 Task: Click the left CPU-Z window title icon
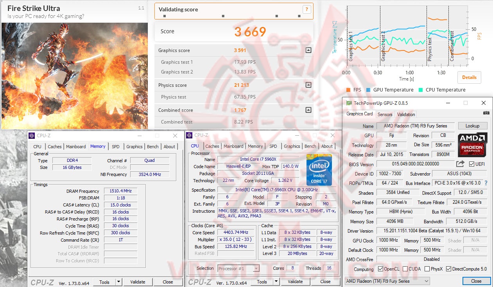[x=32, y=135]
